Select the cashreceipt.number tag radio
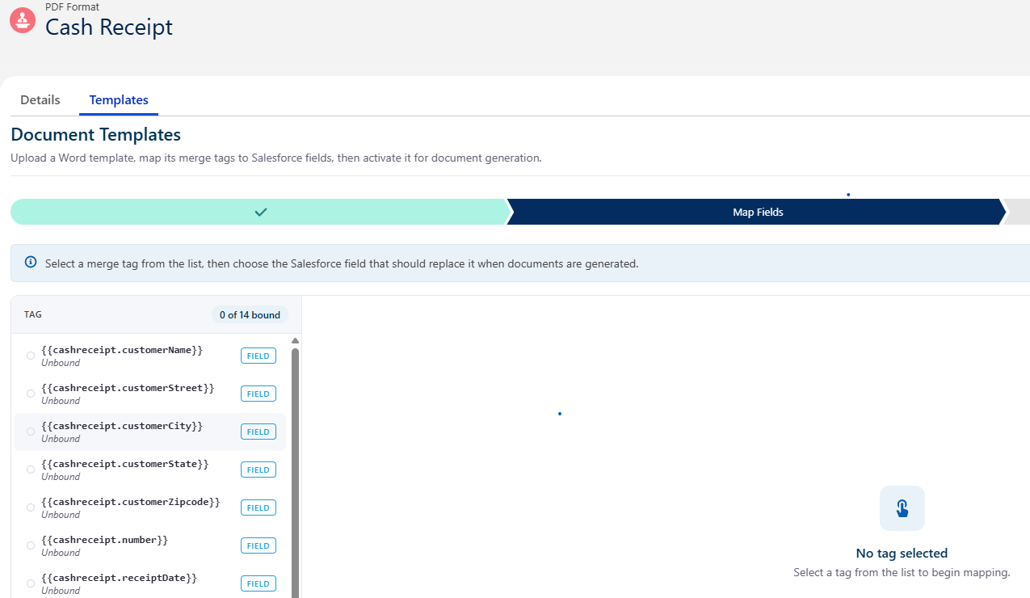Image resolution: width=1030 pixels, height=598 pixels. 31,545
